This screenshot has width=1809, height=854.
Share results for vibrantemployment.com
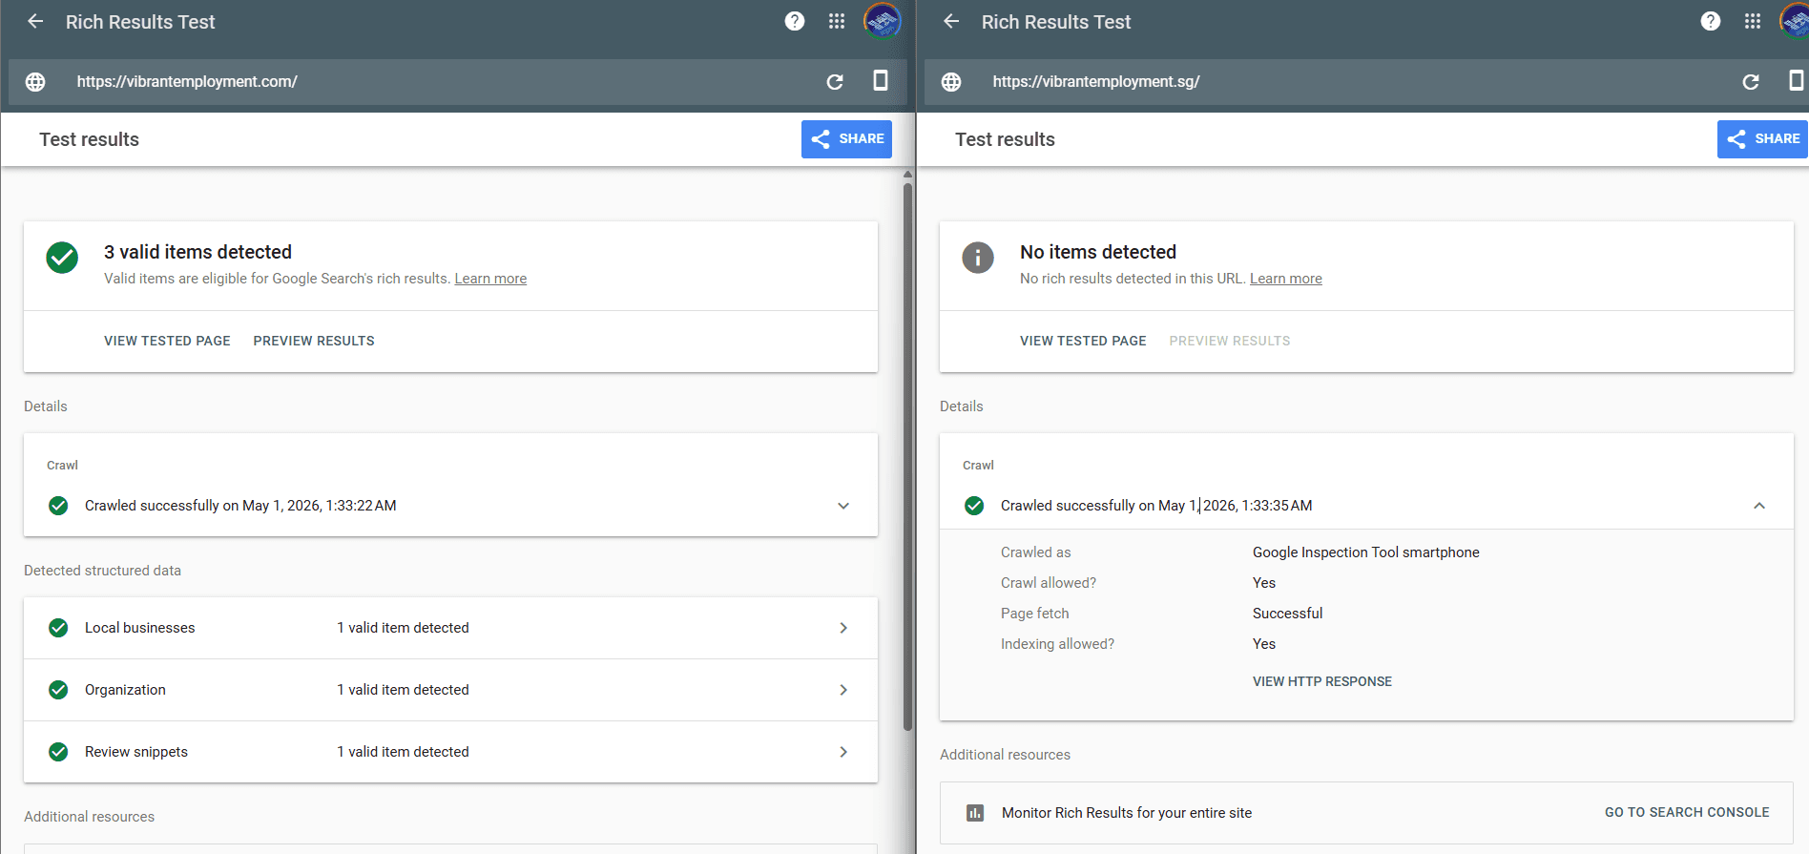click(x=846, y=139)
